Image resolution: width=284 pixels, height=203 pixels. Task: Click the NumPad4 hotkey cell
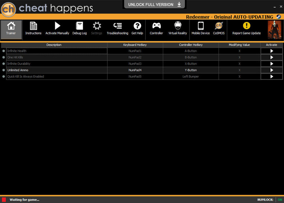pos(135,70)
